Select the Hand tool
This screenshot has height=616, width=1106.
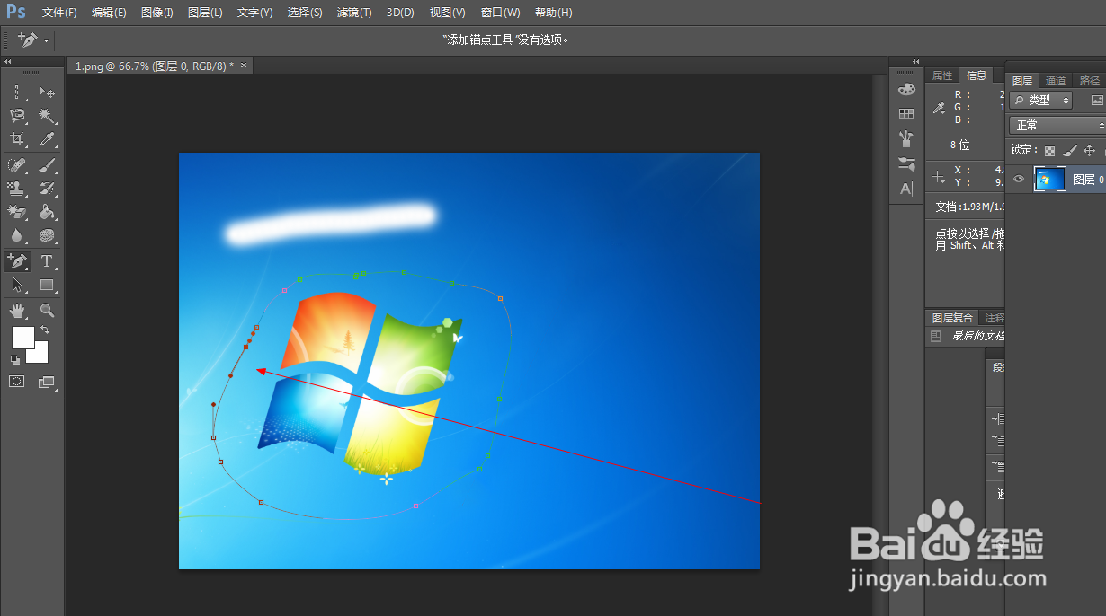coord(17,311)
